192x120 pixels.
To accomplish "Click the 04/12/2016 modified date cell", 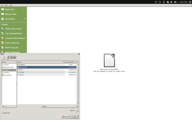I will tap(72, 72).
